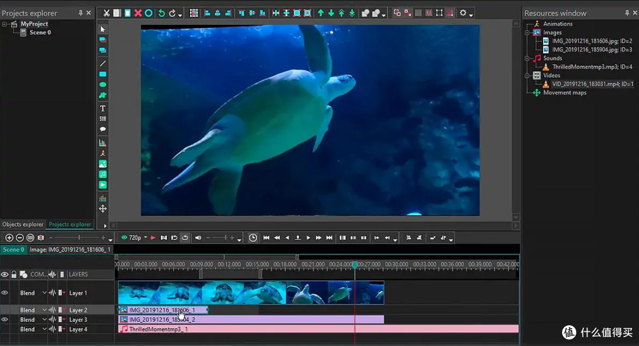Open the Blend mode dropdown for Layer 1
Image resolution: width=639 pixels, height=346 pixels.
(44, 293)
